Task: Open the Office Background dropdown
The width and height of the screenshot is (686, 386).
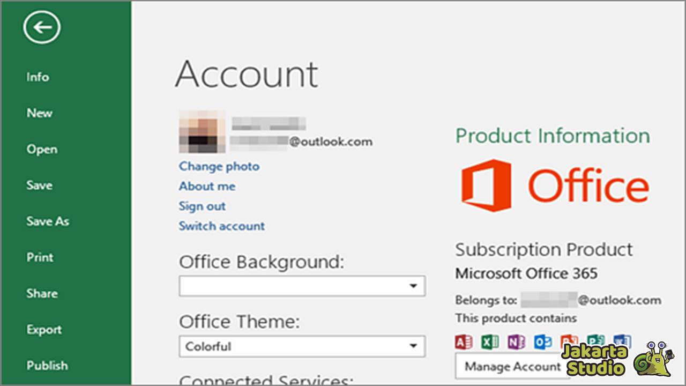Action: coord(302,286)
